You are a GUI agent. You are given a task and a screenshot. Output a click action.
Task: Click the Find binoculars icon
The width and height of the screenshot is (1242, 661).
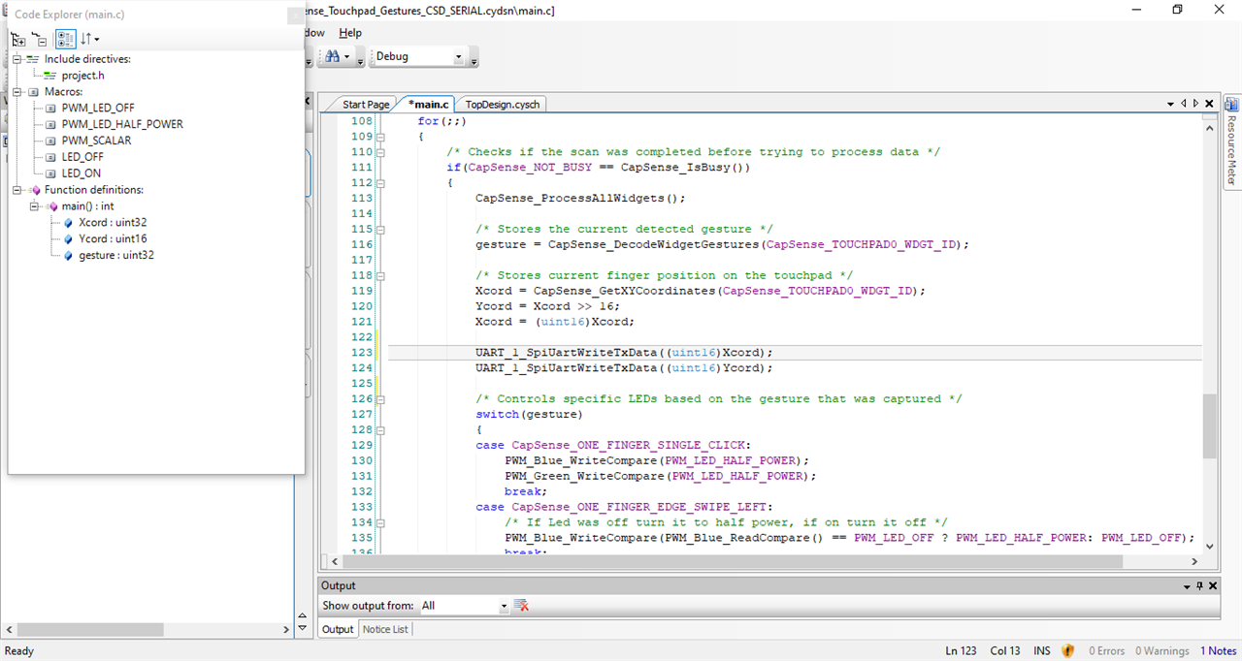(333, 56)
